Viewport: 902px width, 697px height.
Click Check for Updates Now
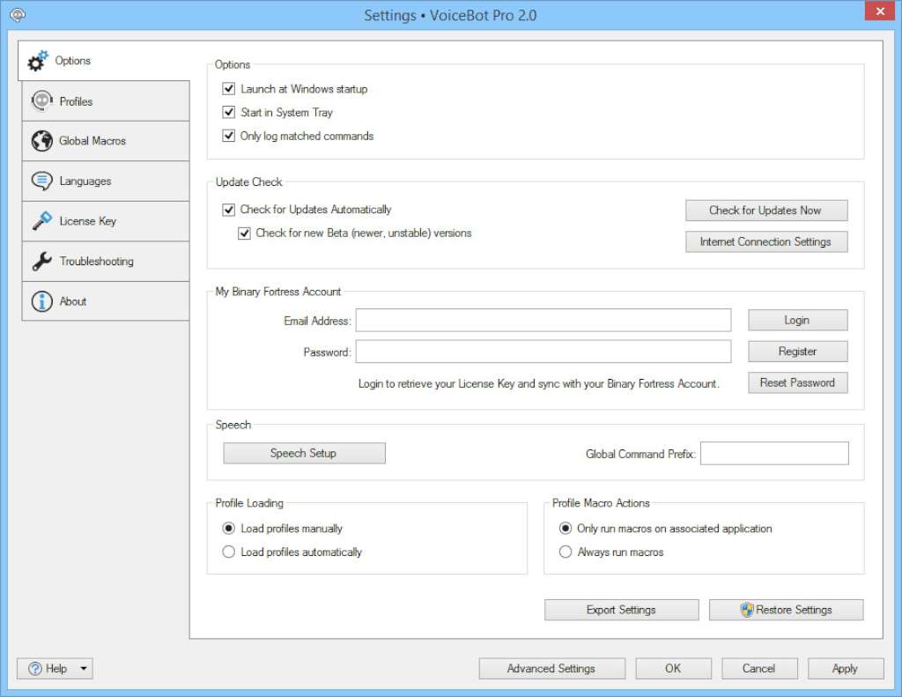(x=765, y=210)
